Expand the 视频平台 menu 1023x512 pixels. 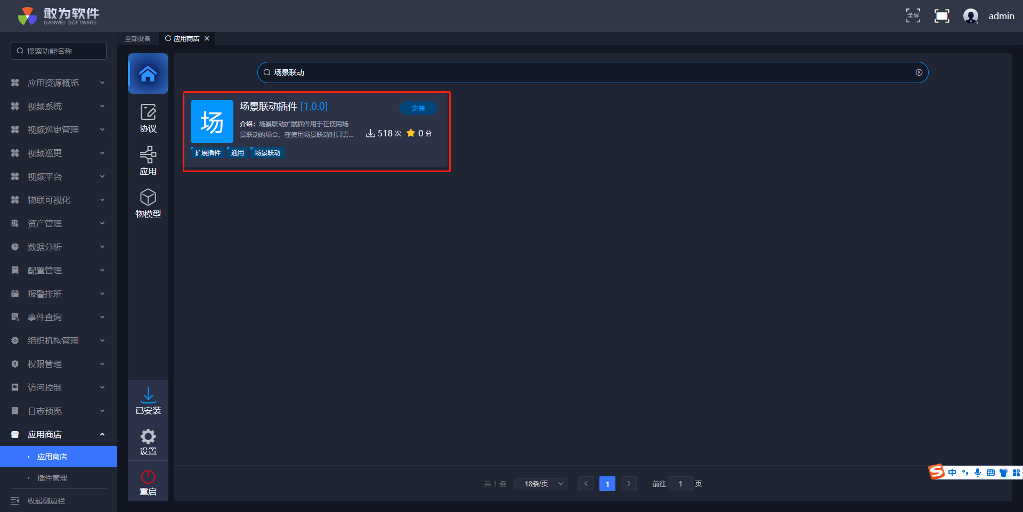tap(59, 176)
